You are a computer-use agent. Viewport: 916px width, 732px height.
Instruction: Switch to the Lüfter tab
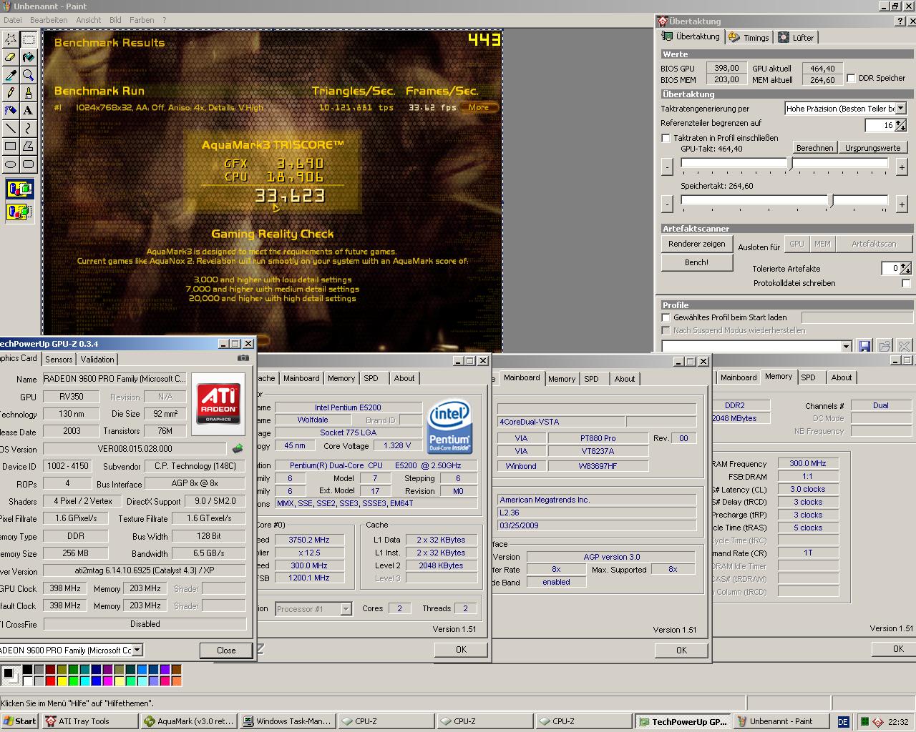(x=796, y=37)
